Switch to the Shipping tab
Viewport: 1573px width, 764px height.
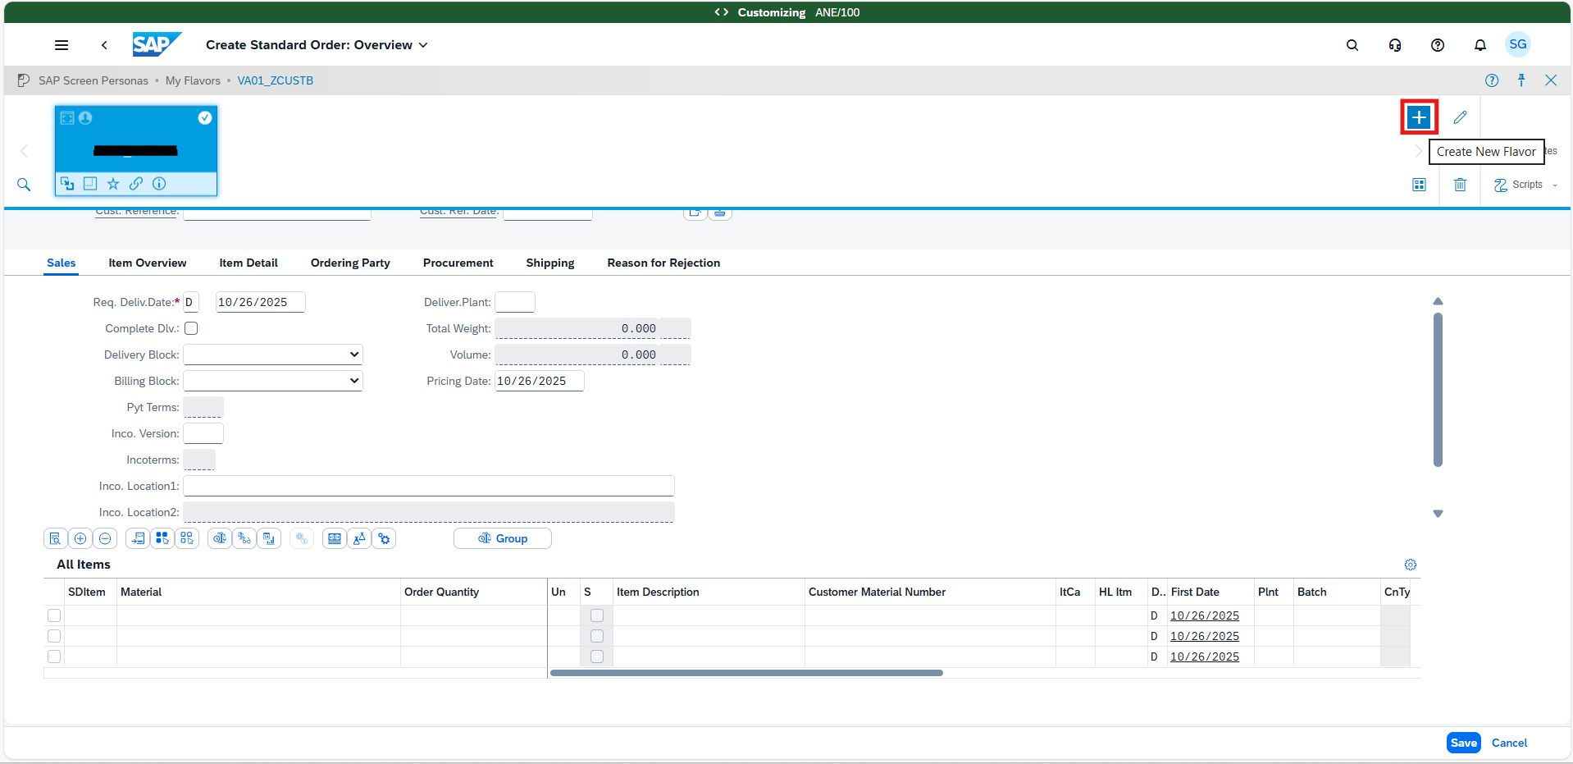[549, 263]
